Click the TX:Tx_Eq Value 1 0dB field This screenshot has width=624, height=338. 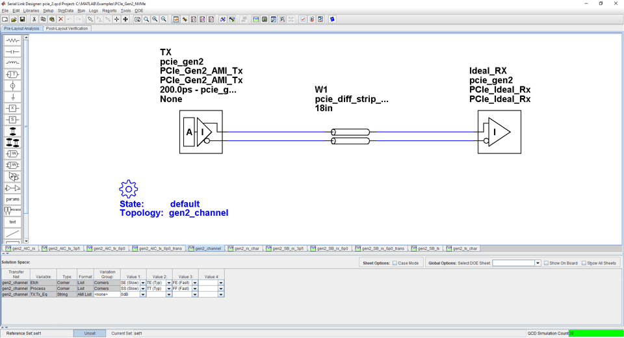(x=129, y=294)
